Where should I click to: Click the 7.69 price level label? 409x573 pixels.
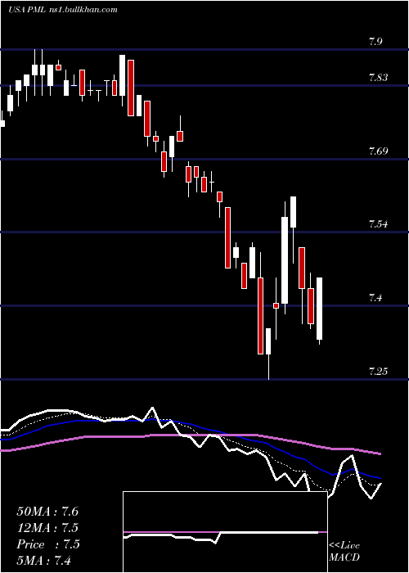(x=378, y=151)
